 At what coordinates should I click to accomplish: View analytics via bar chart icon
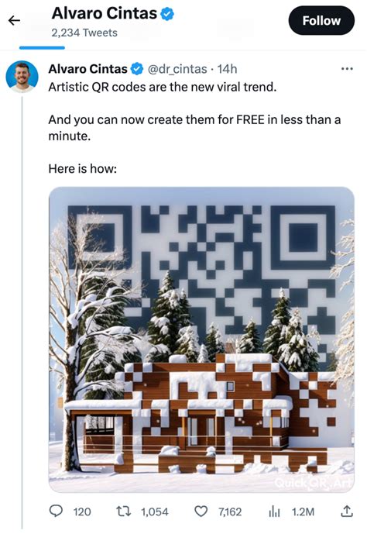coord(274,512)
